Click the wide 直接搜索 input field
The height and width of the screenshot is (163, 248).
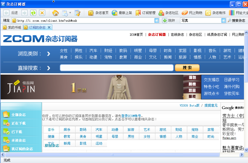[x=117, y=68]
